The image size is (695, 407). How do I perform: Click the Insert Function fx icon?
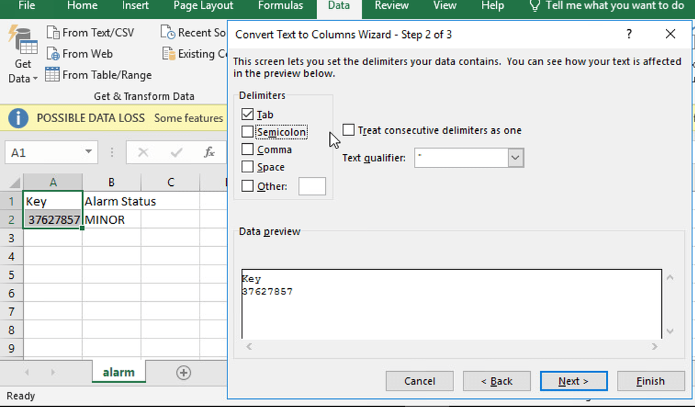click(x=210, y=153)
